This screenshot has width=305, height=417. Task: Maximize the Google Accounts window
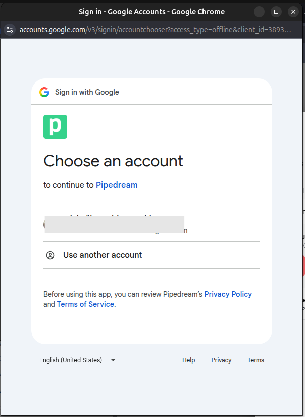[x=276, y=12]
